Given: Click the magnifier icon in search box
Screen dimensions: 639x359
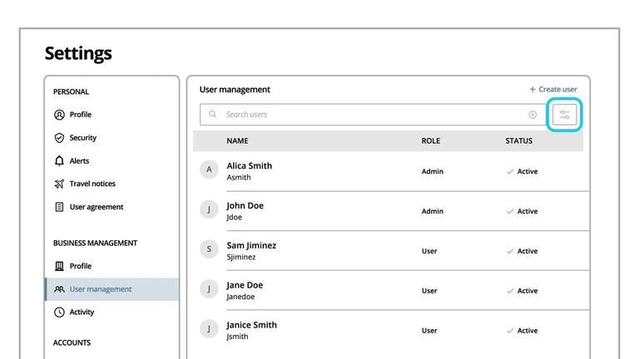Looking at the screenshot, I should pos(212,114).
